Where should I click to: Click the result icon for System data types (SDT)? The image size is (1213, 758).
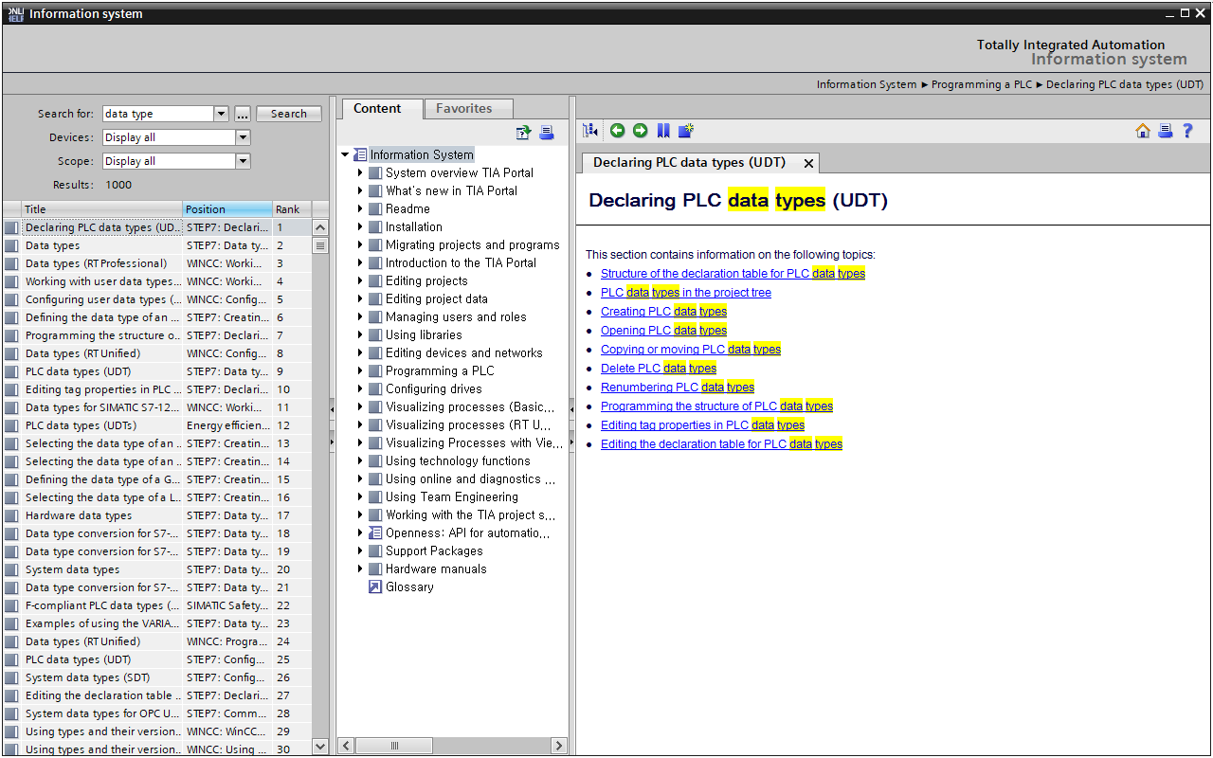11,677
